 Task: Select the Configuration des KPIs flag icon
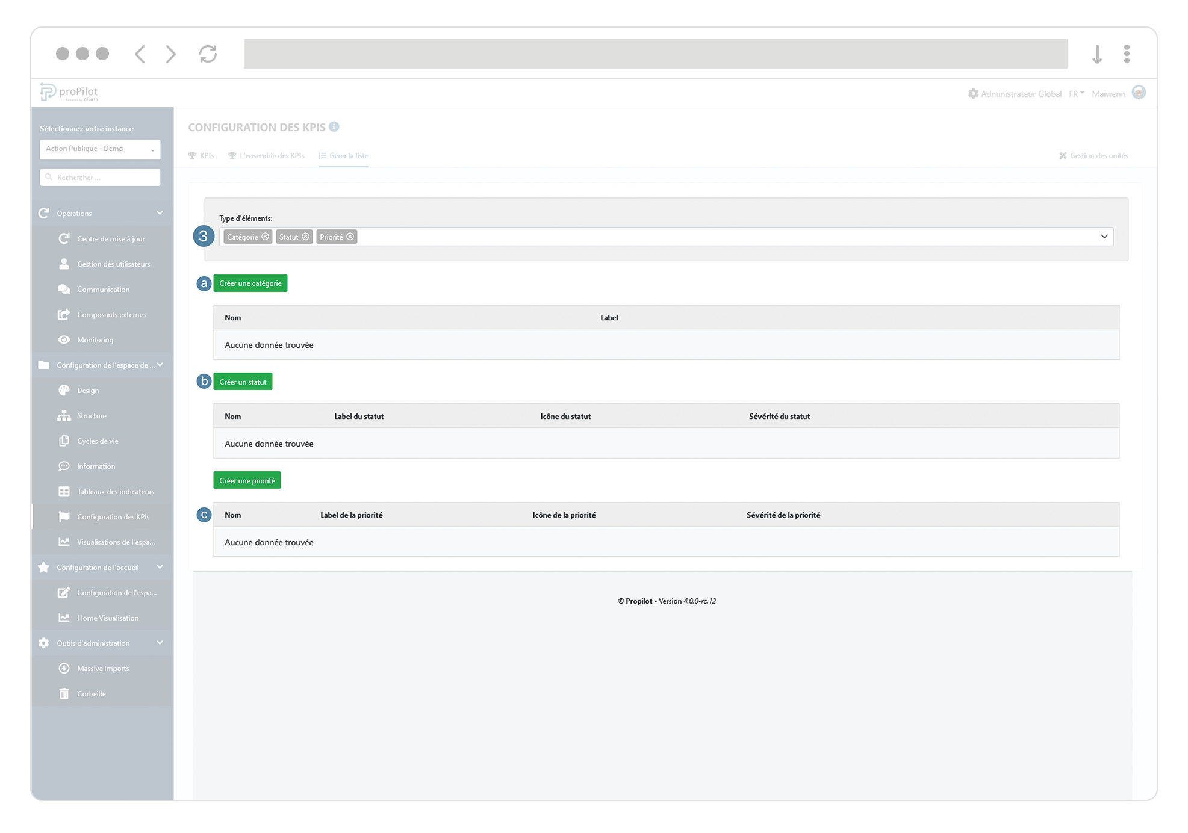[x=64, y=516]
